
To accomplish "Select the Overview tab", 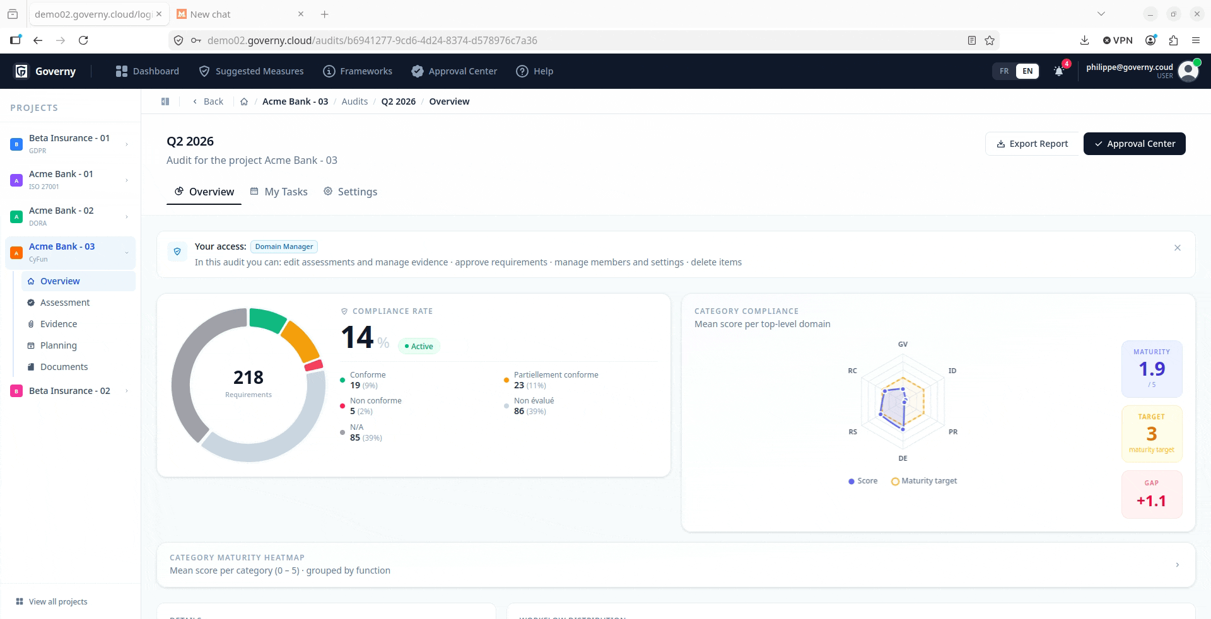I will [x=204, y=192].
